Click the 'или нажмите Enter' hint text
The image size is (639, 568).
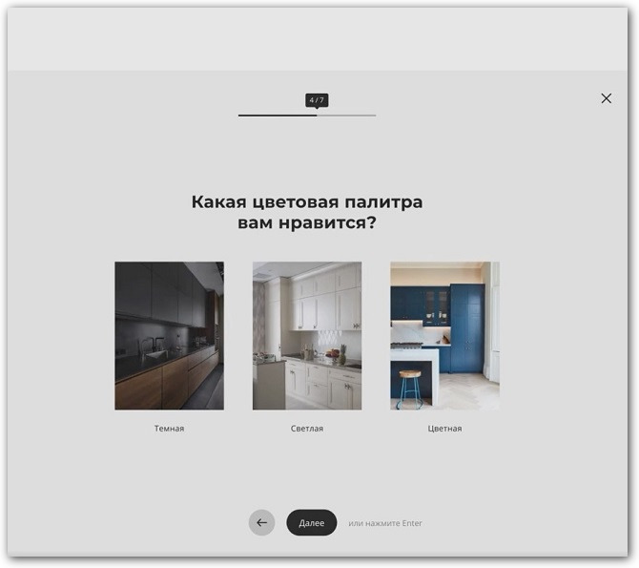[384, 523]
